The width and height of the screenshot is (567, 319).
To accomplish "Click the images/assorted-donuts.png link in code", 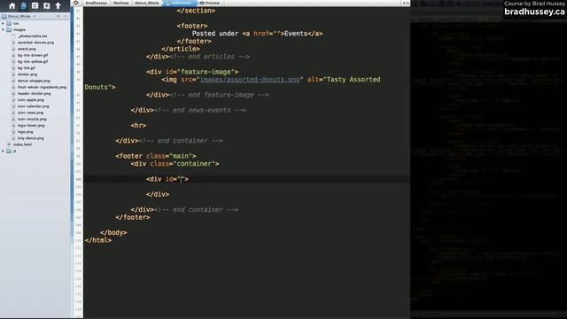I will pos(250,80).
